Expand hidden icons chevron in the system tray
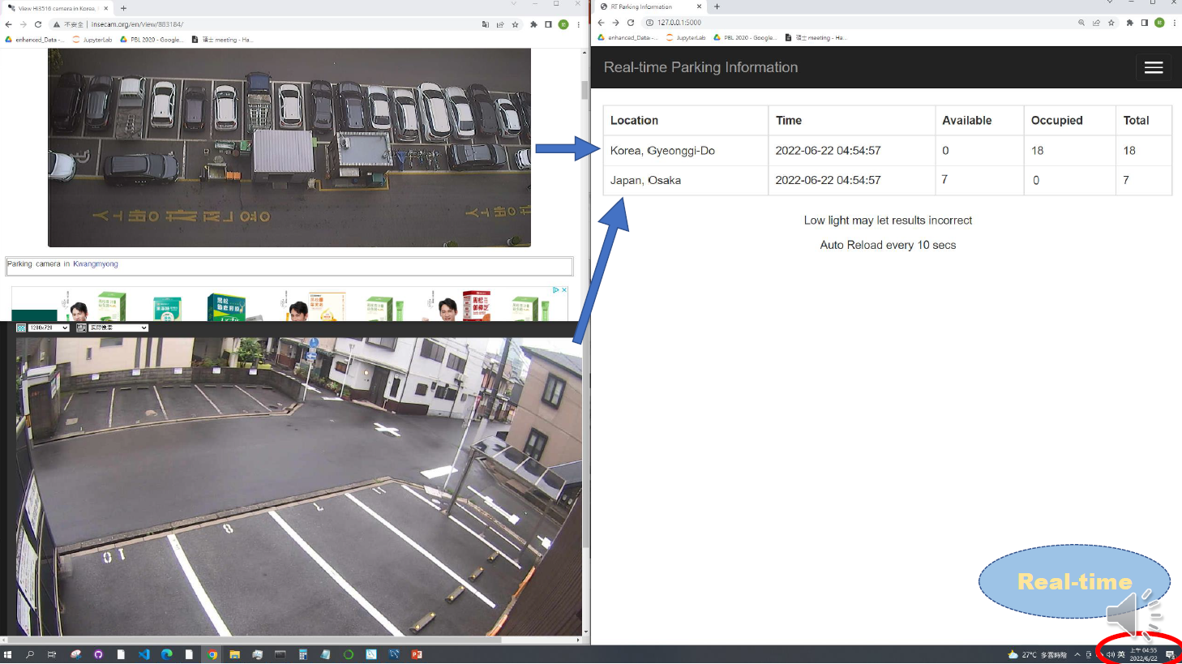 click(1077, 654)
